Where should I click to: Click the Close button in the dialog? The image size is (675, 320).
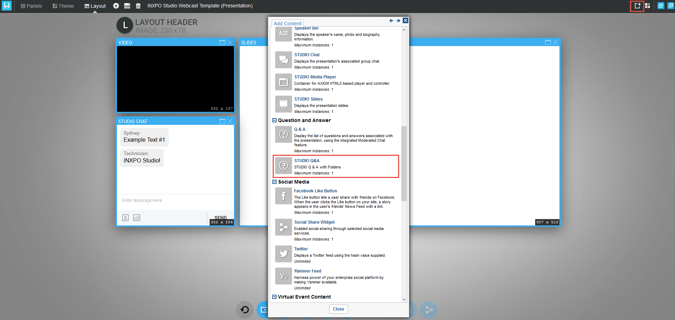pos(338,309)
